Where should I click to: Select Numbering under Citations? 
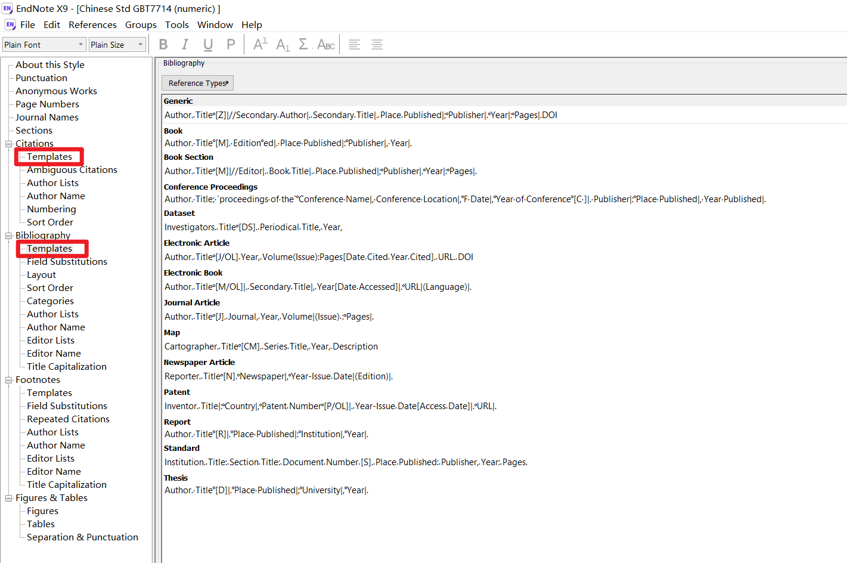51,209
